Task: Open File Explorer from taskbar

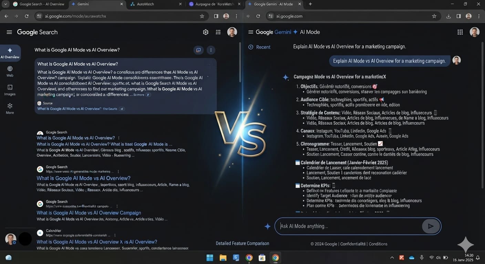Action: pyautogui.click(x=223, y=257)
